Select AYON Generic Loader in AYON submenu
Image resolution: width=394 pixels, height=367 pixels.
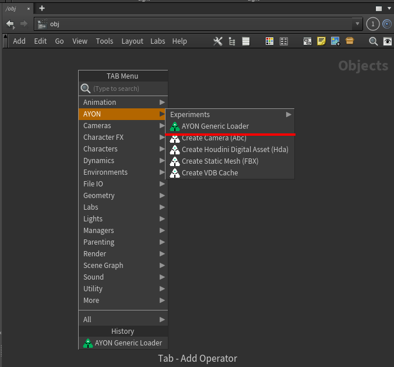(230, 126)
